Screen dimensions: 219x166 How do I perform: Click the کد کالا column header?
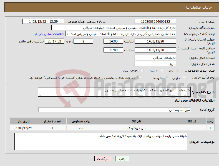tap(192, 121)
